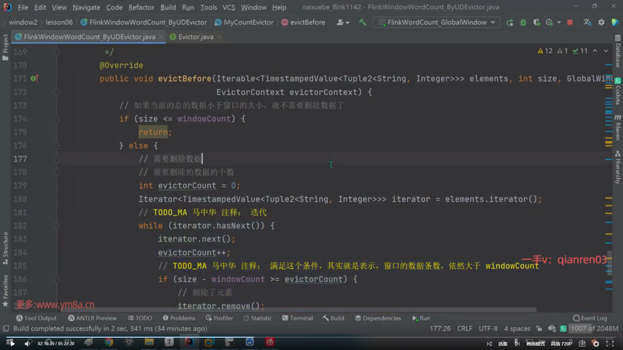The height and width of the screenshot is (350, 623).
Task: Toggle the Database tool window
Action: tap(618, 52)
